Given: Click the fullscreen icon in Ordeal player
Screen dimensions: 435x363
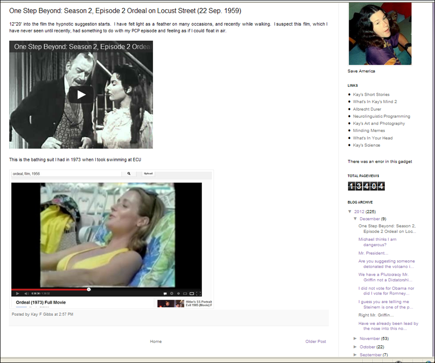Looking at the screenshot, I should (x=198, y=293).
